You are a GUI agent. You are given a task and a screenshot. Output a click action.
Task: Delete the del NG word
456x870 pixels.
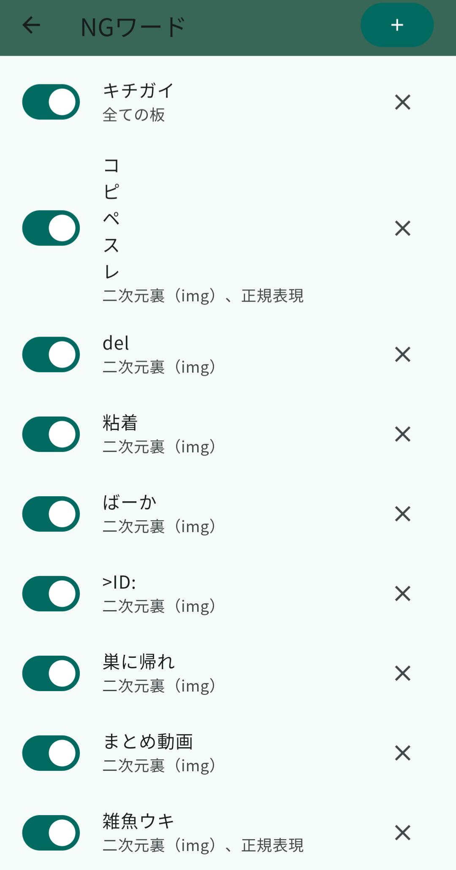pyautogui.click(x=402, y=354)
